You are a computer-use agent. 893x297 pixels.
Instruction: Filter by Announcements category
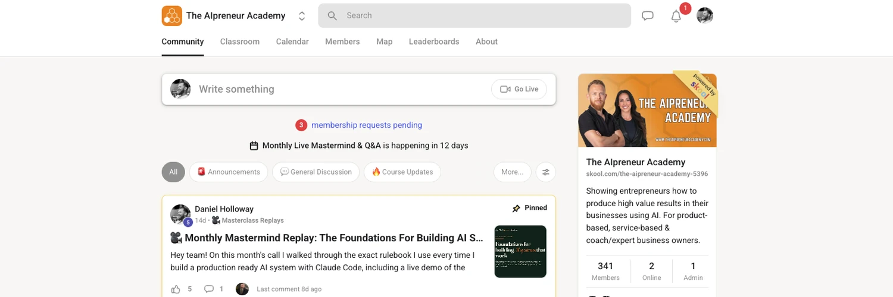click(229, 172)
